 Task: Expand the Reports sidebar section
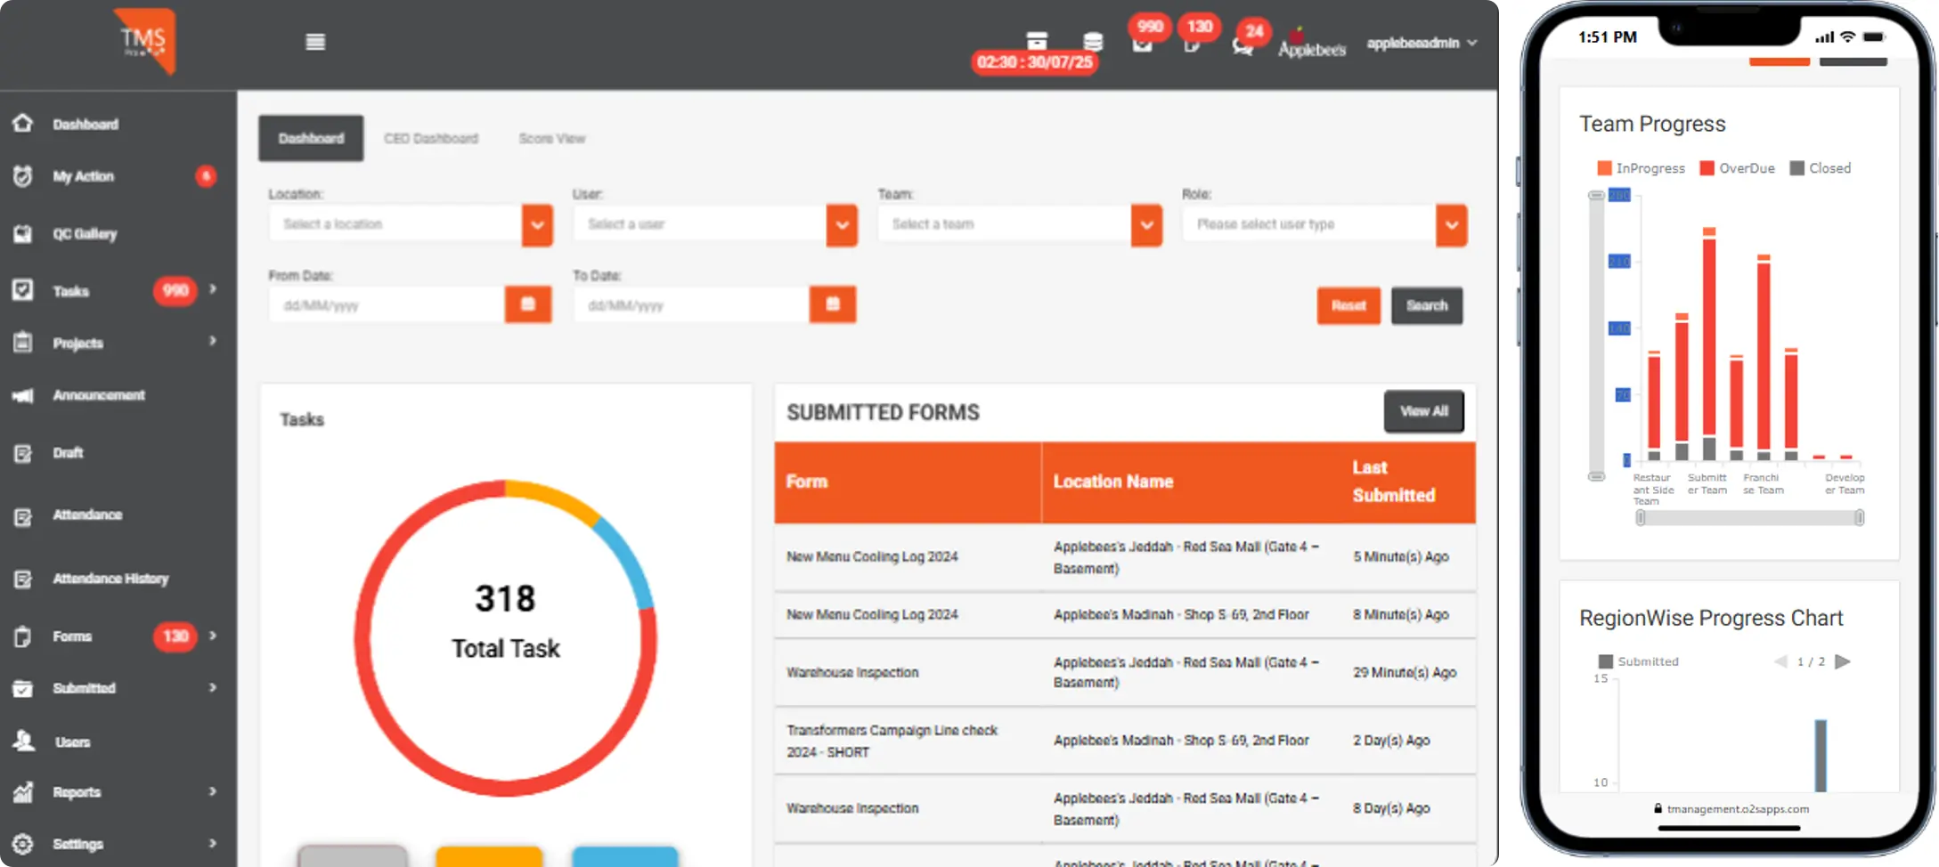click(x=76, y=791)
